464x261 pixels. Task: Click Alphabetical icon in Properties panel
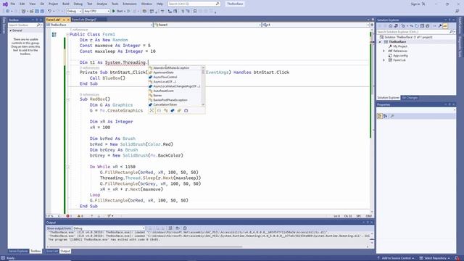coord(385,116)
